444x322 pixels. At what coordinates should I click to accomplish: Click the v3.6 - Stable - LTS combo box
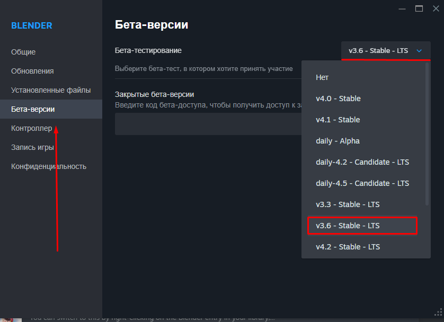tap(378, 51)
